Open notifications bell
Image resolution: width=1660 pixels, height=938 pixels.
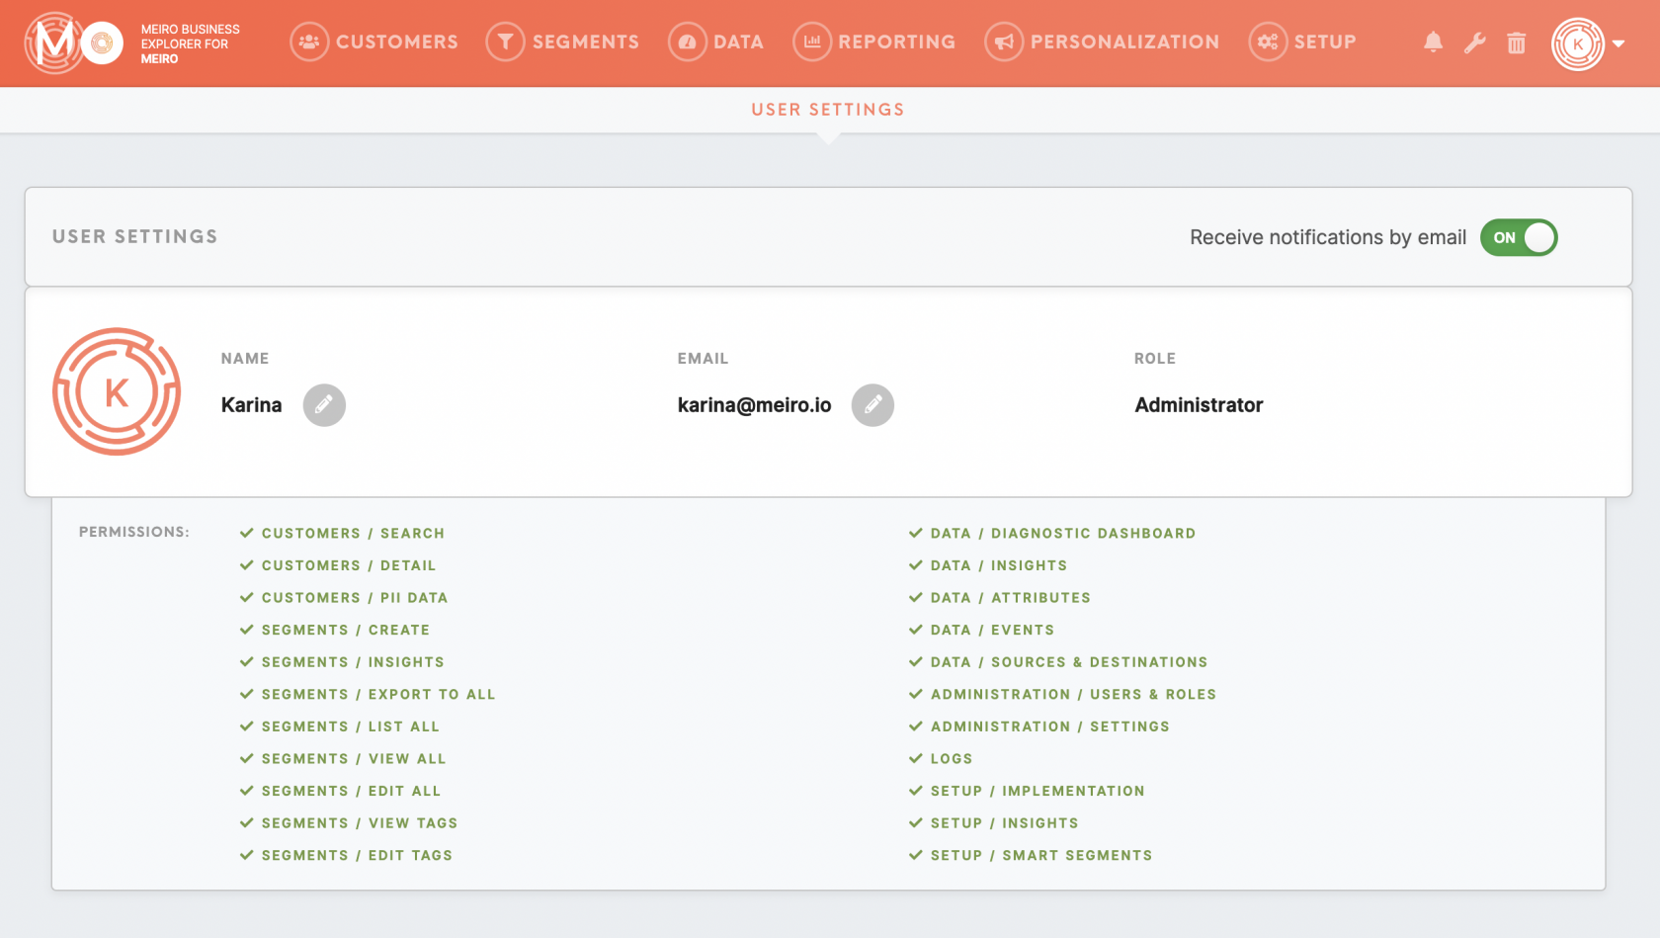point(1433,43)
